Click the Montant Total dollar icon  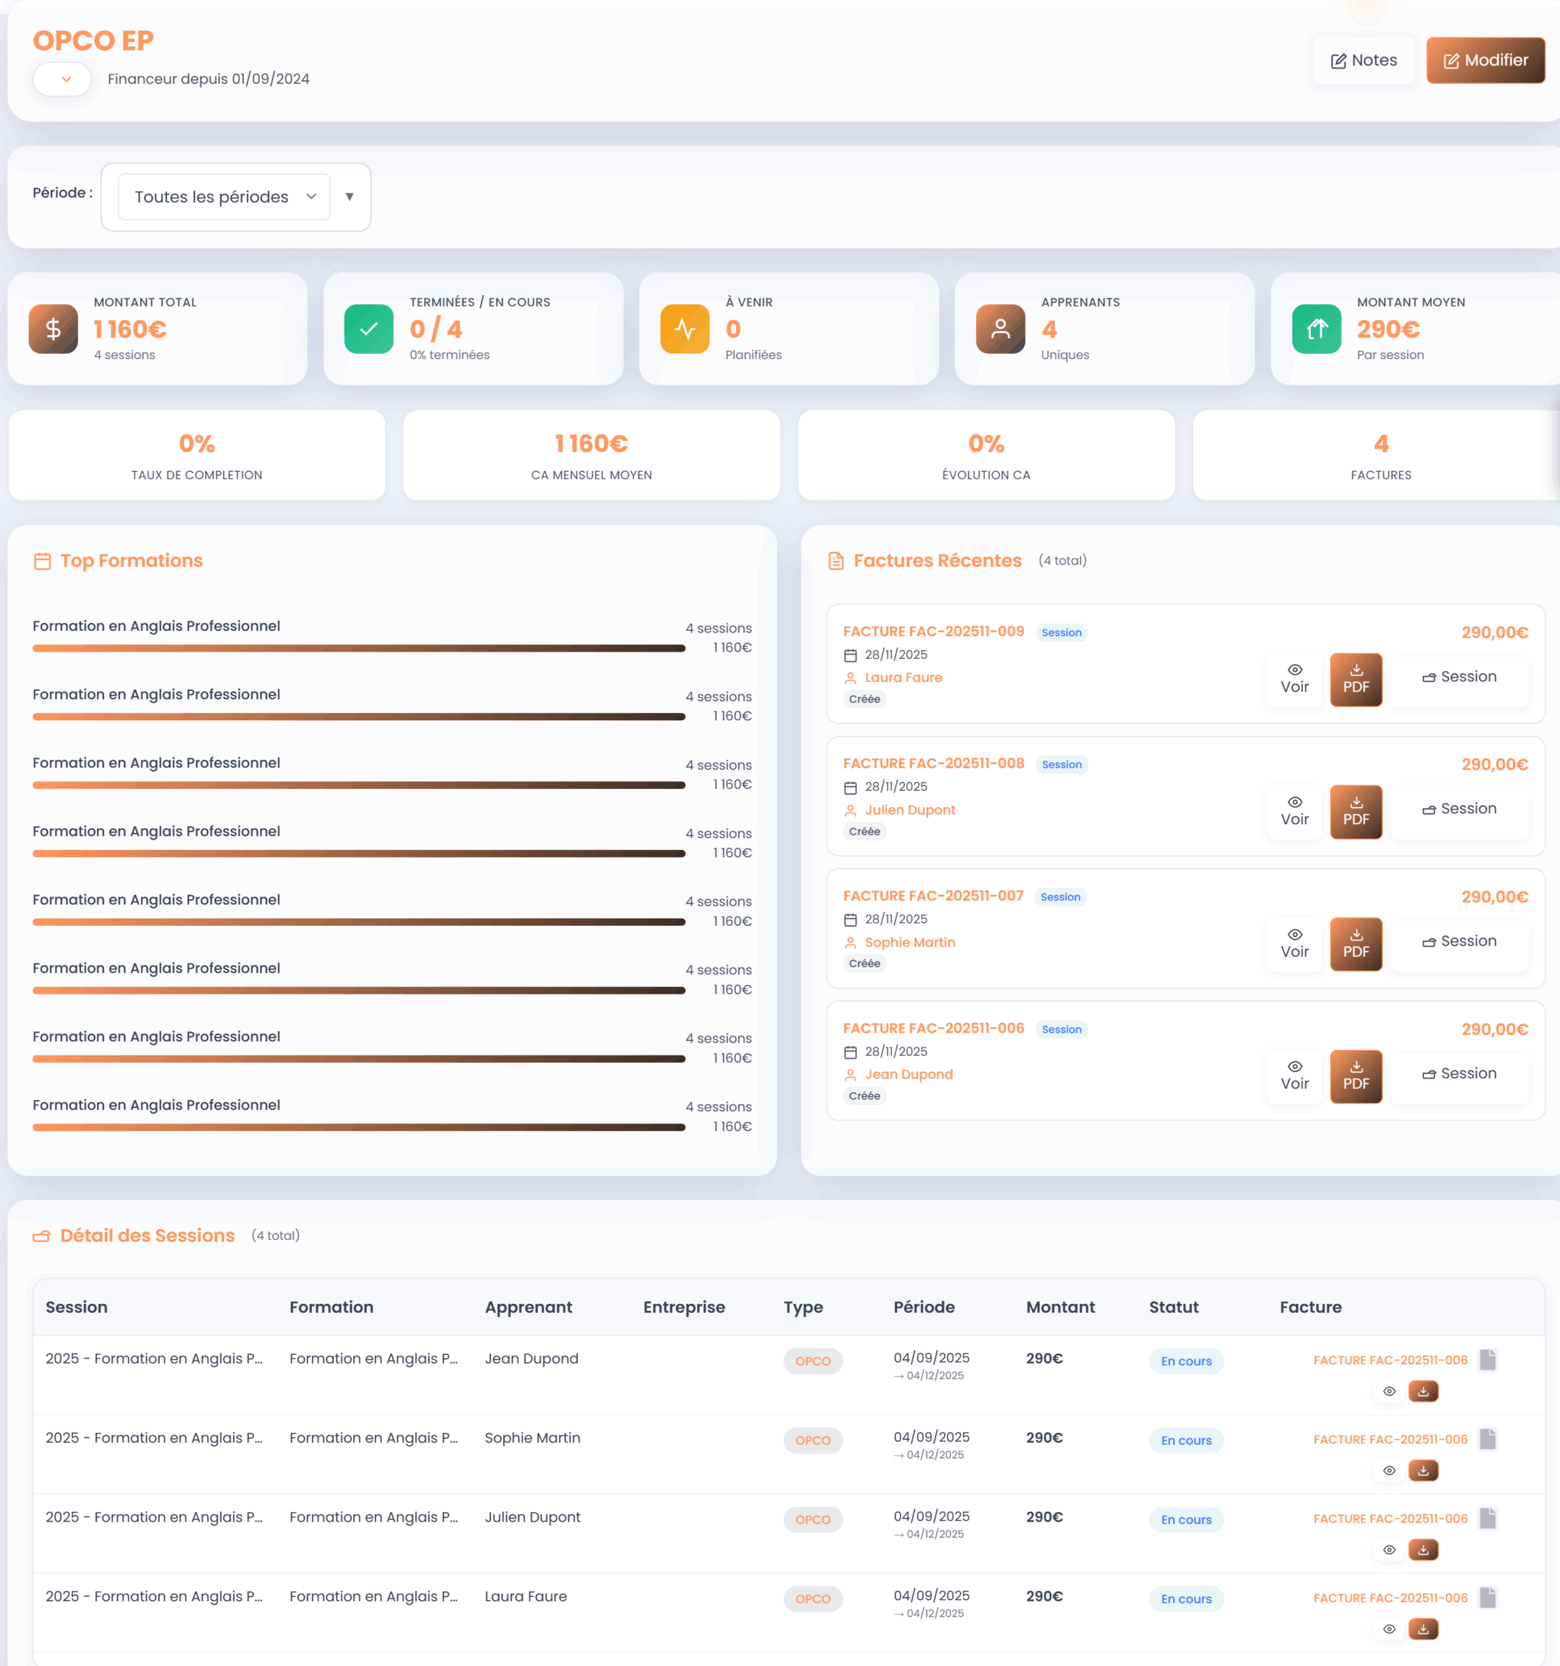pyautogui.click(x=54, y=329)
